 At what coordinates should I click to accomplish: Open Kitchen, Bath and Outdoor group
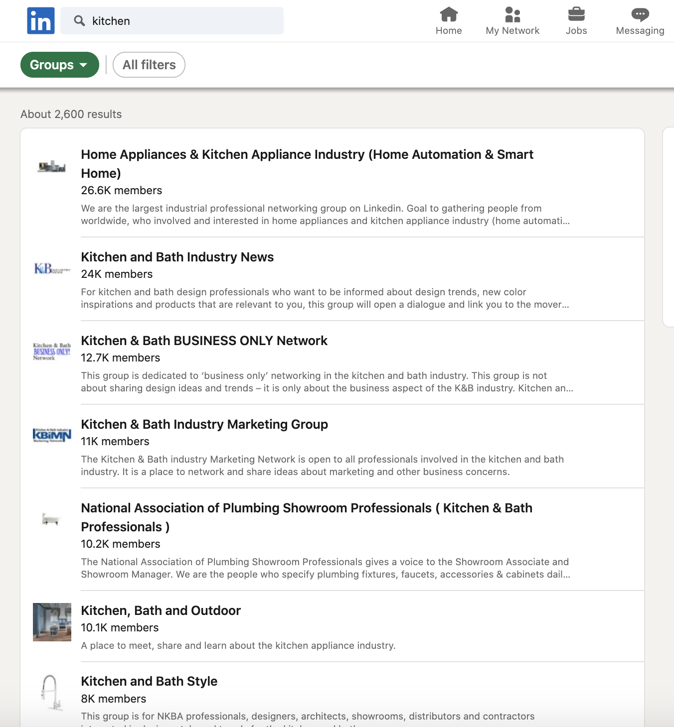pyautogui.click(x=161, y=610)
